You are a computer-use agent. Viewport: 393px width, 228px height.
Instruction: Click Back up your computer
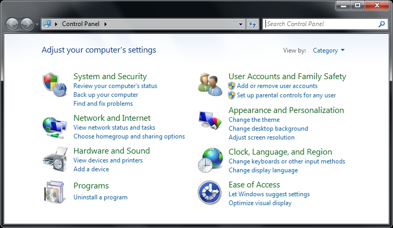tap(106, 95)
